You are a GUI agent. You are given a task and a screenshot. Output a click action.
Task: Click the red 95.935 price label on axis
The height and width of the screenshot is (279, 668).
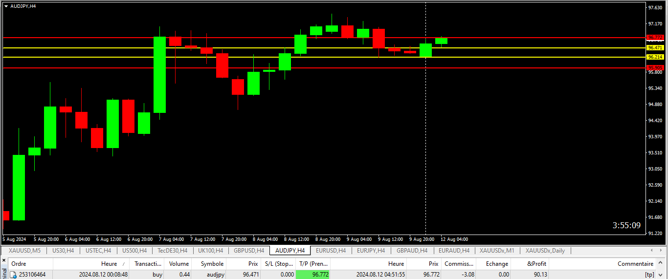pos(654,68)
